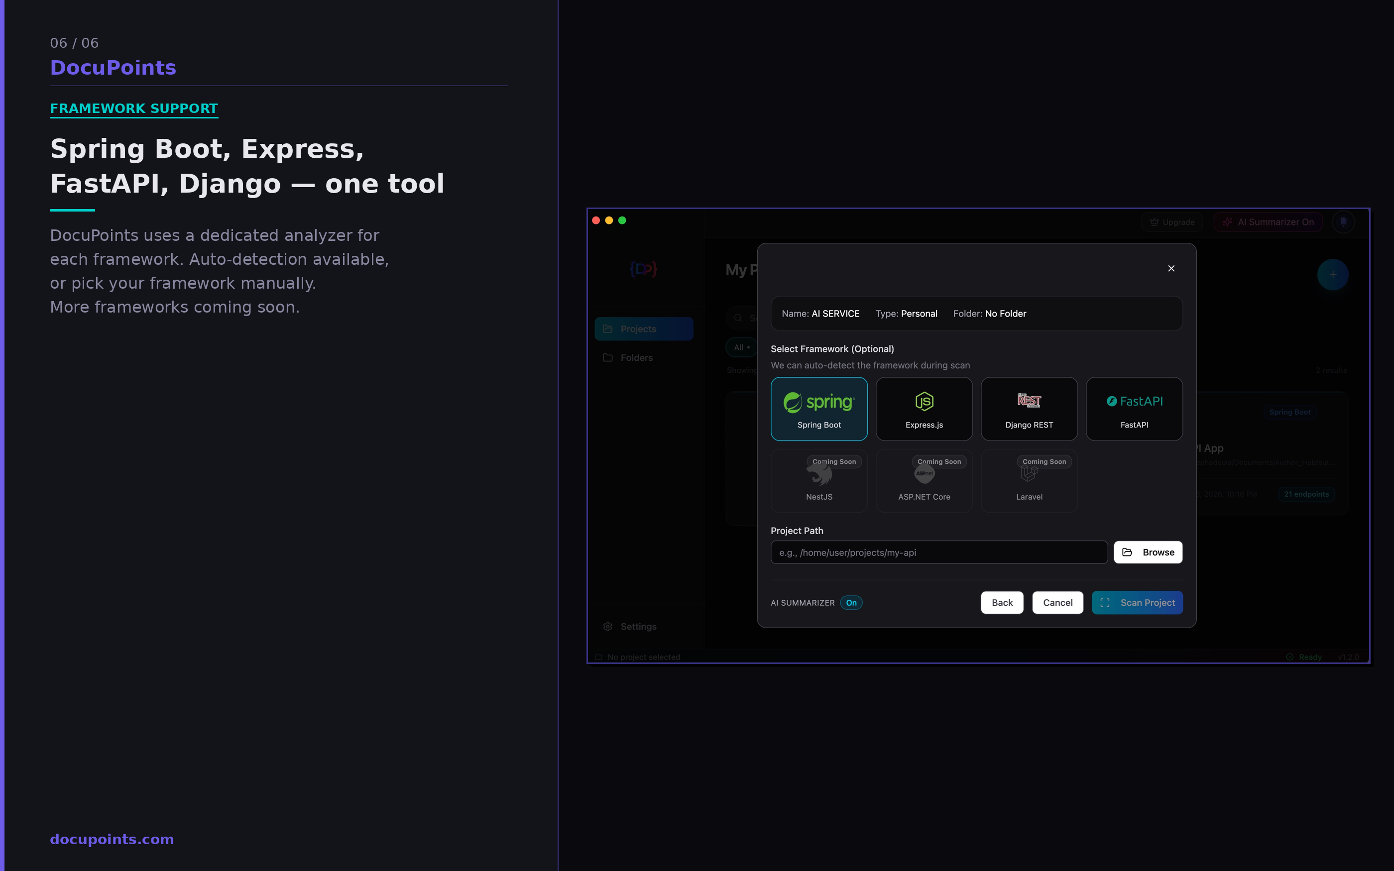Click the Cancel button
Image resolution: width=1394 pixels, height=871 pixels.
tap(1057, 603)
